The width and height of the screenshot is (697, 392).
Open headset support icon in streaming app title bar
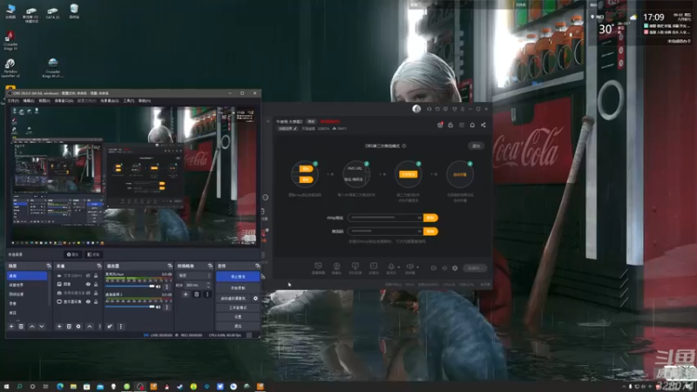[429, 109]
